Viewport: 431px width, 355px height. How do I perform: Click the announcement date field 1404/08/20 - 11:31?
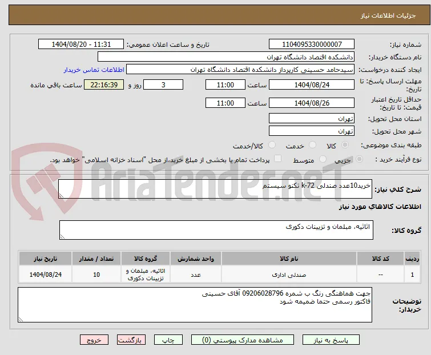click(81, 45)
